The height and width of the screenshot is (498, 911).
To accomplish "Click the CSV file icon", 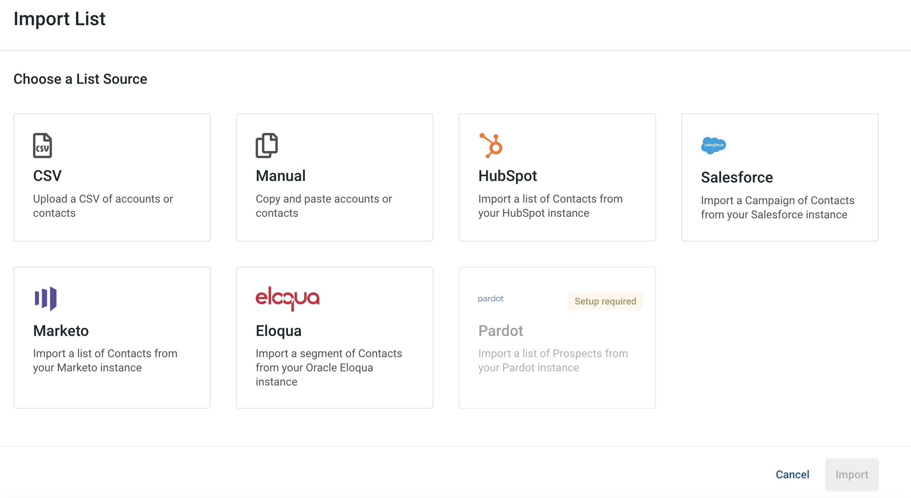I will (42, 146).
